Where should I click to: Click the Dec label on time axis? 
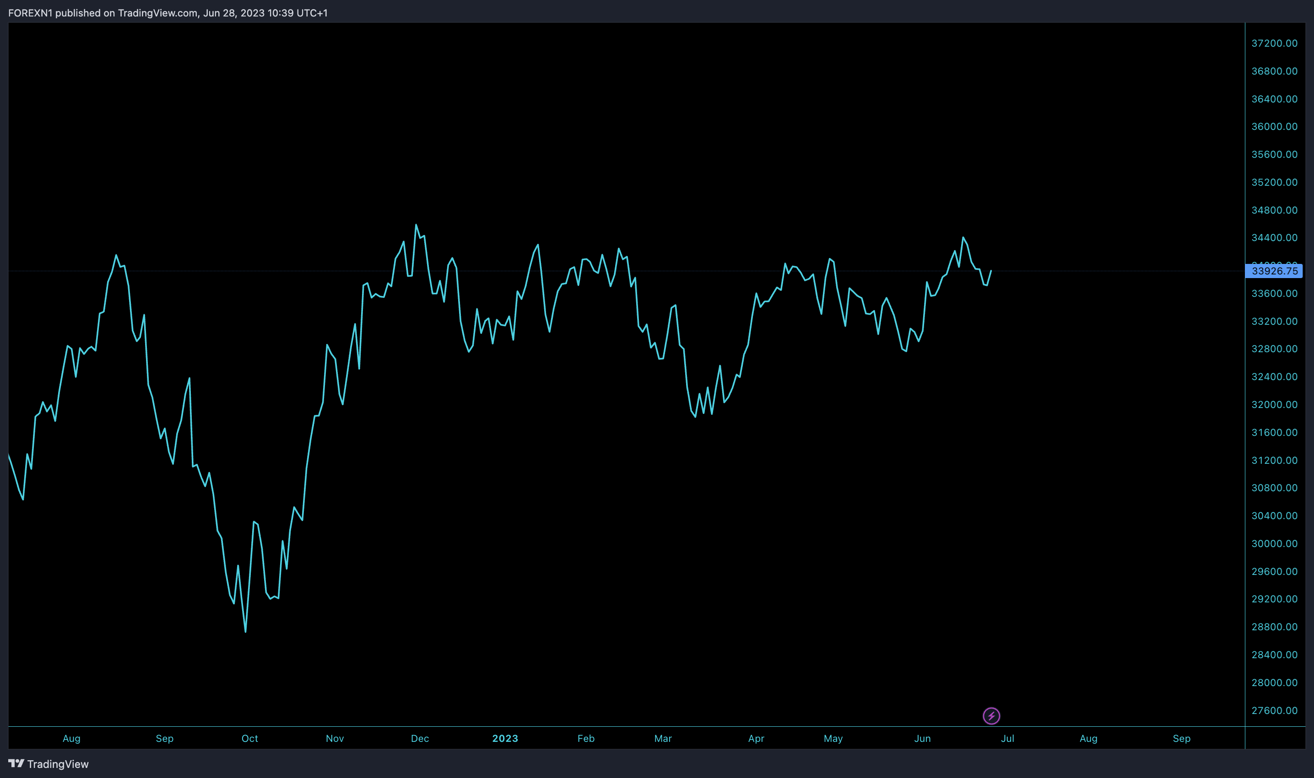click(x=420, y=739)
